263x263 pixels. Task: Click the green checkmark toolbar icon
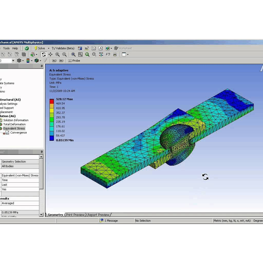click(27, 48)
